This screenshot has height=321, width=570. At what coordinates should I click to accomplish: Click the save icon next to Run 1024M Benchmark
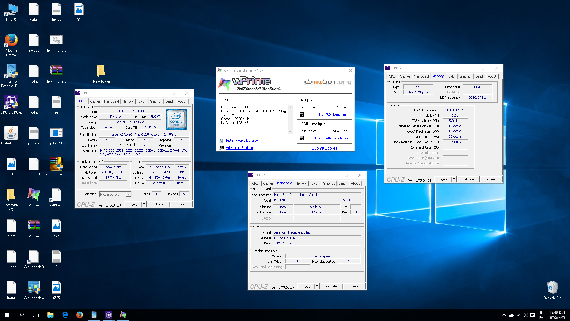click(302, 138)
